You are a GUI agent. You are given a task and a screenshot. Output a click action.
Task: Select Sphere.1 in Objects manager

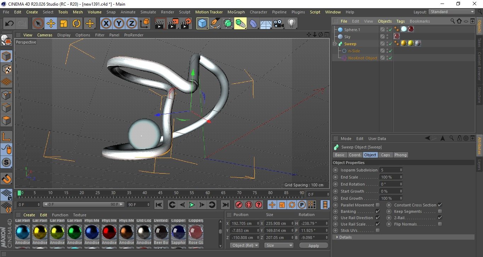pyautogui.click(x=352, y=30)
